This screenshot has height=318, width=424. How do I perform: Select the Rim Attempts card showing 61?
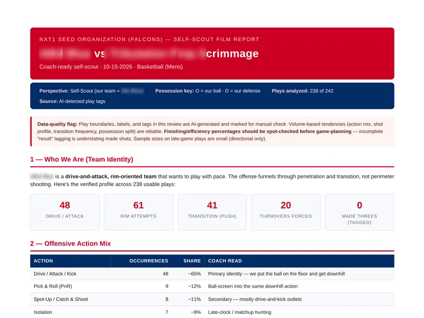pyautogui.click(x=138, y=212)
